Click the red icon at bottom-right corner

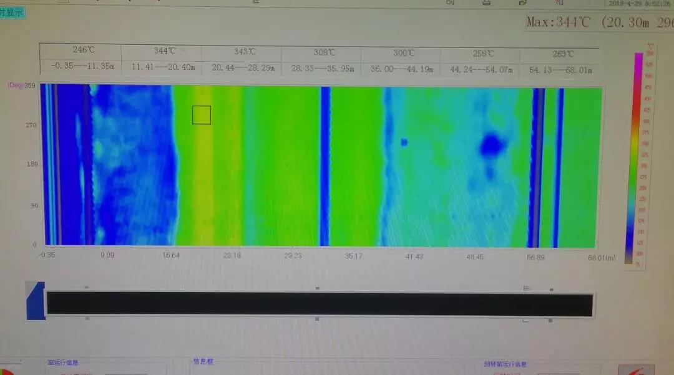(636, 370)
